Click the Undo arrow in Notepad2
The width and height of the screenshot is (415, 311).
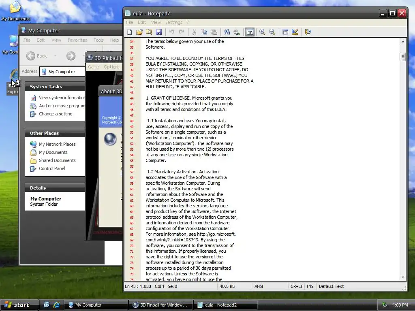click(172, 32)
